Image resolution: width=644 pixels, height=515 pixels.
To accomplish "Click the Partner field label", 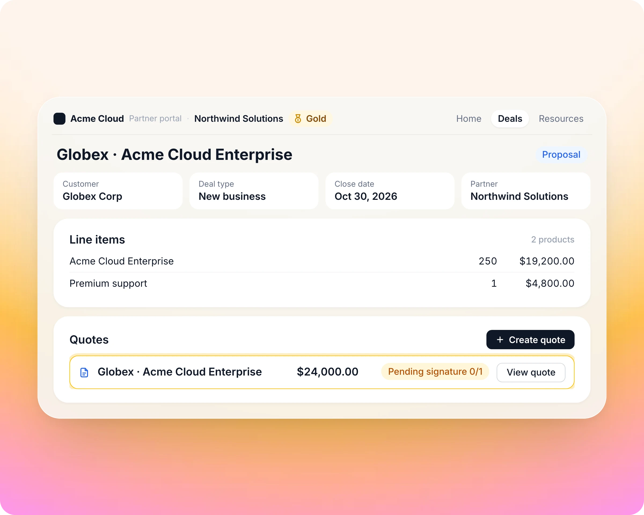I will coord(484,184).
